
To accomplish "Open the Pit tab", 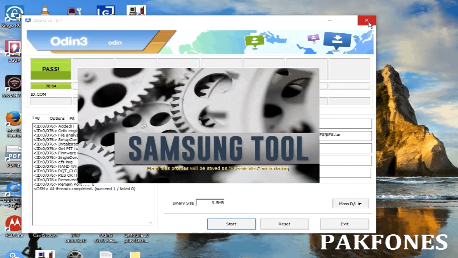I will pos(72,118).
